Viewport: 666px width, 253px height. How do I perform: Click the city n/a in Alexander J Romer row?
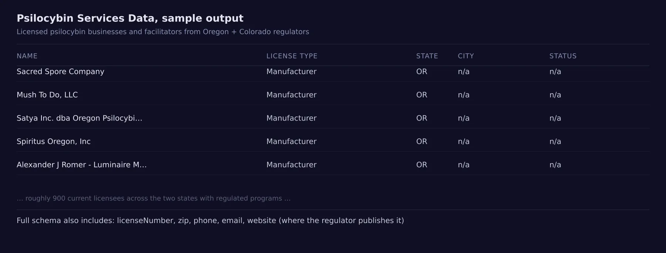(x=464, y=165)
